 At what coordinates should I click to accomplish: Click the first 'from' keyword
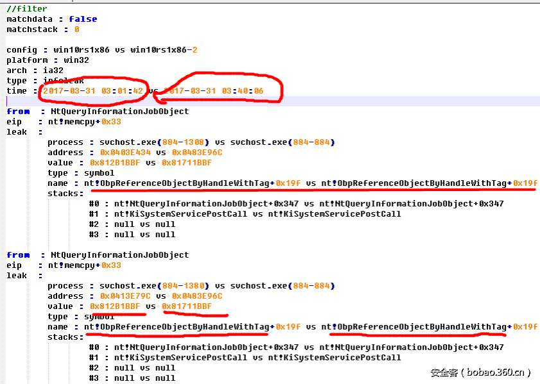(x=18, y=111)
